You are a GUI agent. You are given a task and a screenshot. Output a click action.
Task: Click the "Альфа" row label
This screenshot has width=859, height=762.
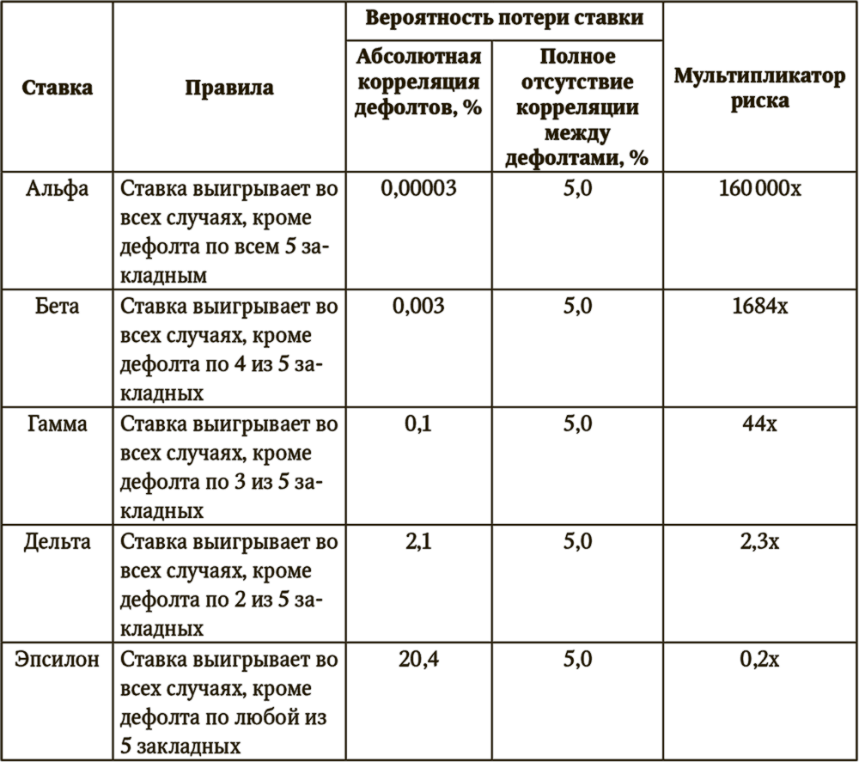57,188
